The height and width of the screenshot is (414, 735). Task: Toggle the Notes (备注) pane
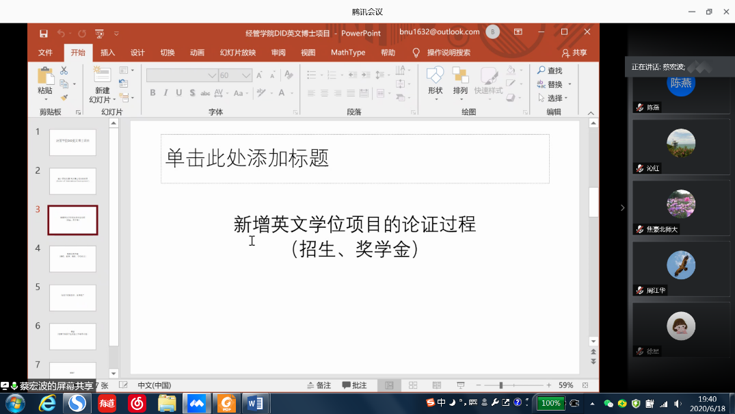(319, 385)
